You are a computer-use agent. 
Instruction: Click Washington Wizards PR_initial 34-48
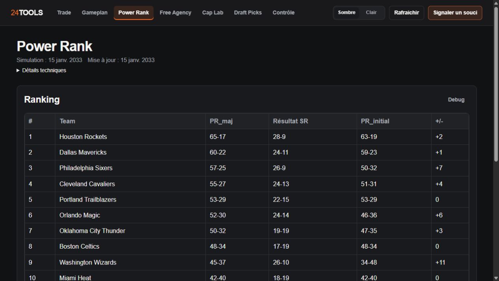click(x=369, y=262)
